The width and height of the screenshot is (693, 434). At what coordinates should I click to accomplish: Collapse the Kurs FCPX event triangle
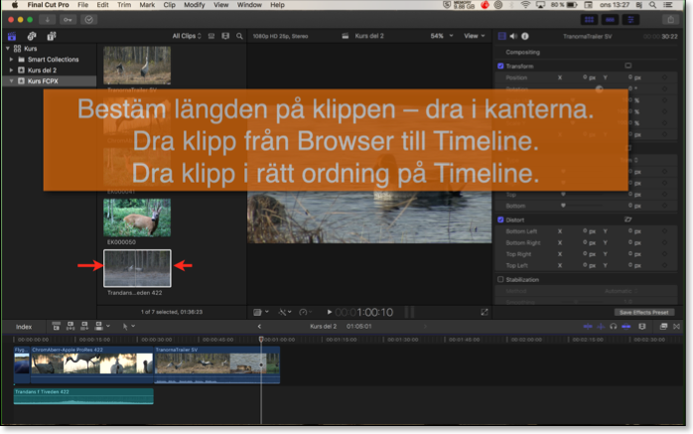point(12,80)
